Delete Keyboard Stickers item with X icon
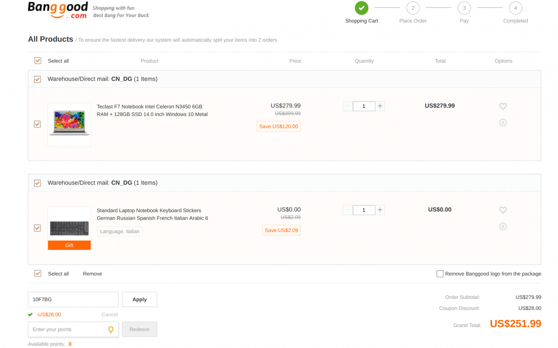This screenshot has height=348, width=558. click(x=503, y=226)
